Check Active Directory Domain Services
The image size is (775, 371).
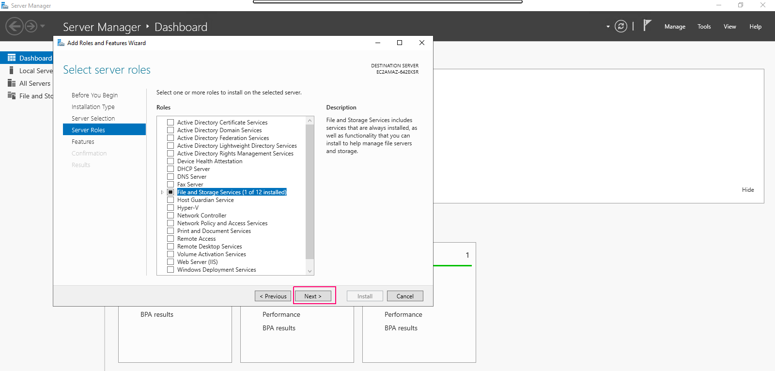tap(170, 130)
